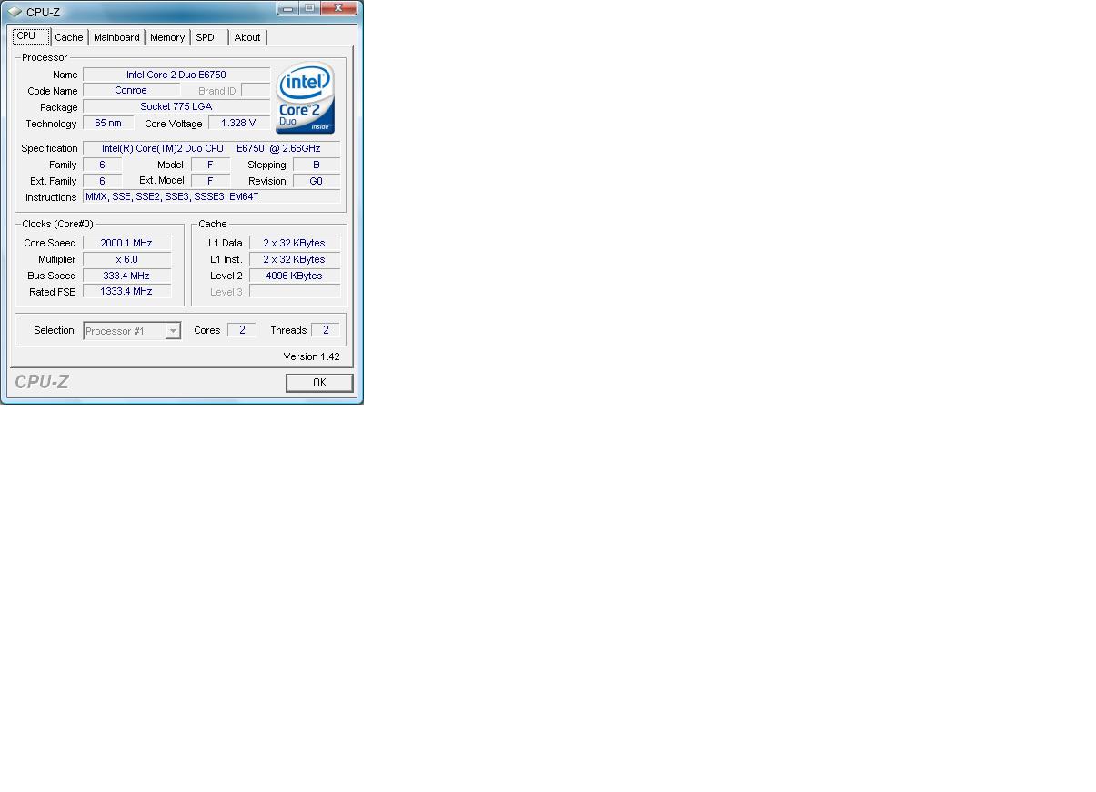
Task: Click the Bus Speed value 333.4 MHz
Action: 126,276
